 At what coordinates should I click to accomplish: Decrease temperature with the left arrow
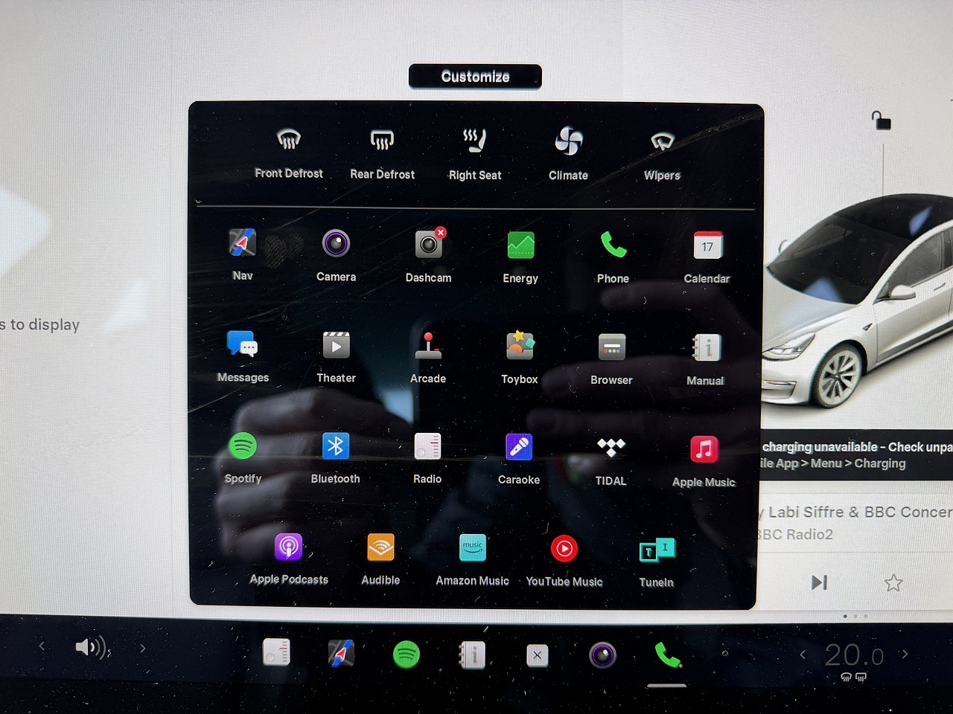tap(803, 654)
